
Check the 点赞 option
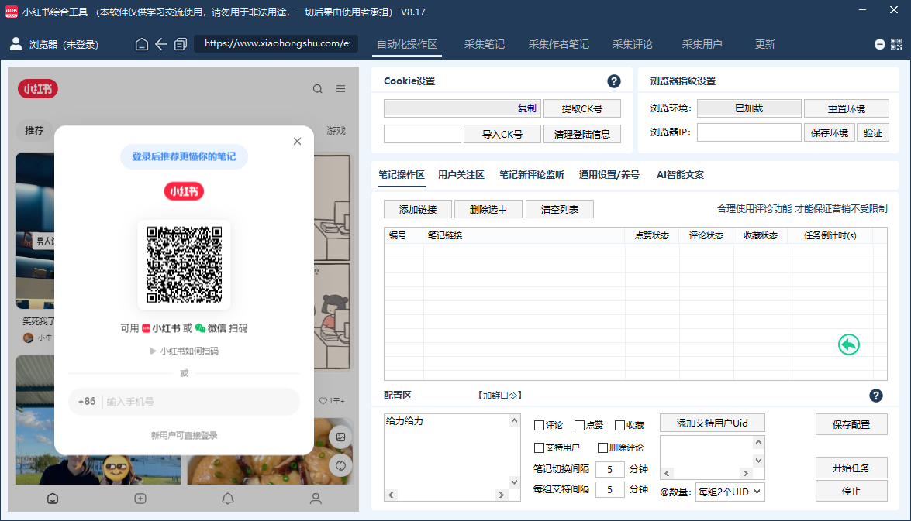pyautogui.click(x=578, y=424)
